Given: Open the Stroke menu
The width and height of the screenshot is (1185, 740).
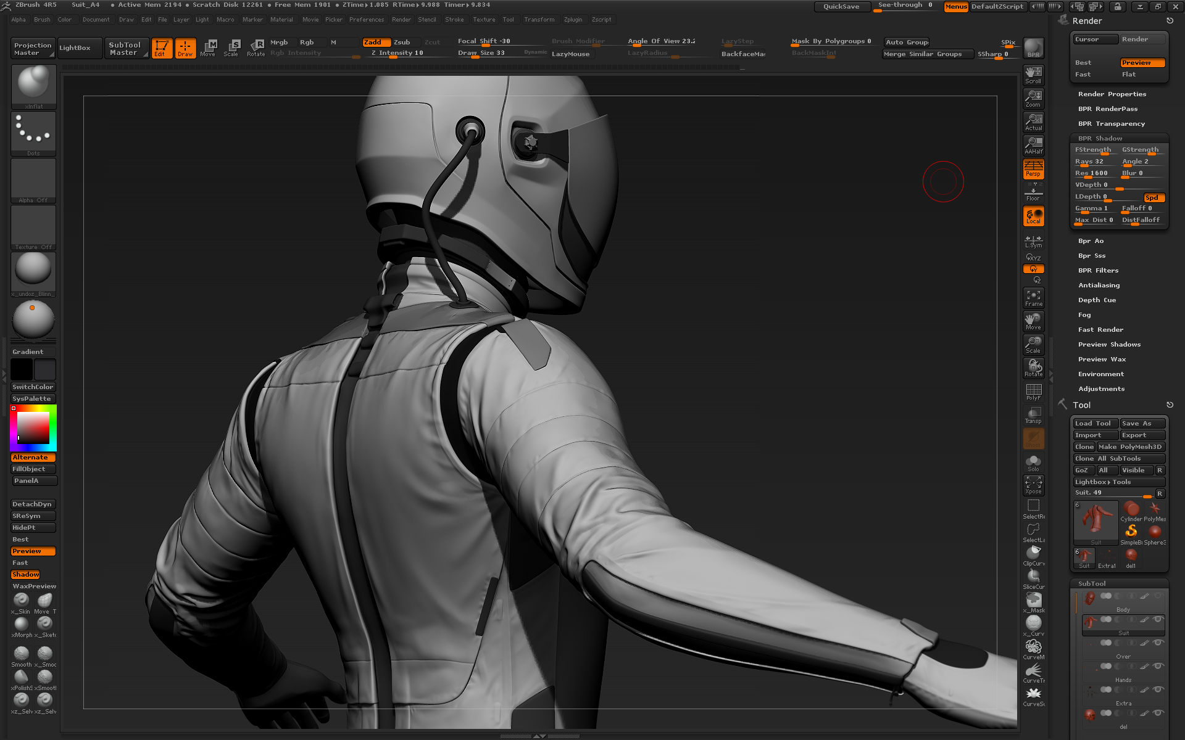Looking at the screenshot, I should pos(454,20).
